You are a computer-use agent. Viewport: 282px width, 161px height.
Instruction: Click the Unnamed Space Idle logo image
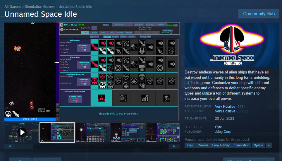pyautogui.click(x=232, y=44)
